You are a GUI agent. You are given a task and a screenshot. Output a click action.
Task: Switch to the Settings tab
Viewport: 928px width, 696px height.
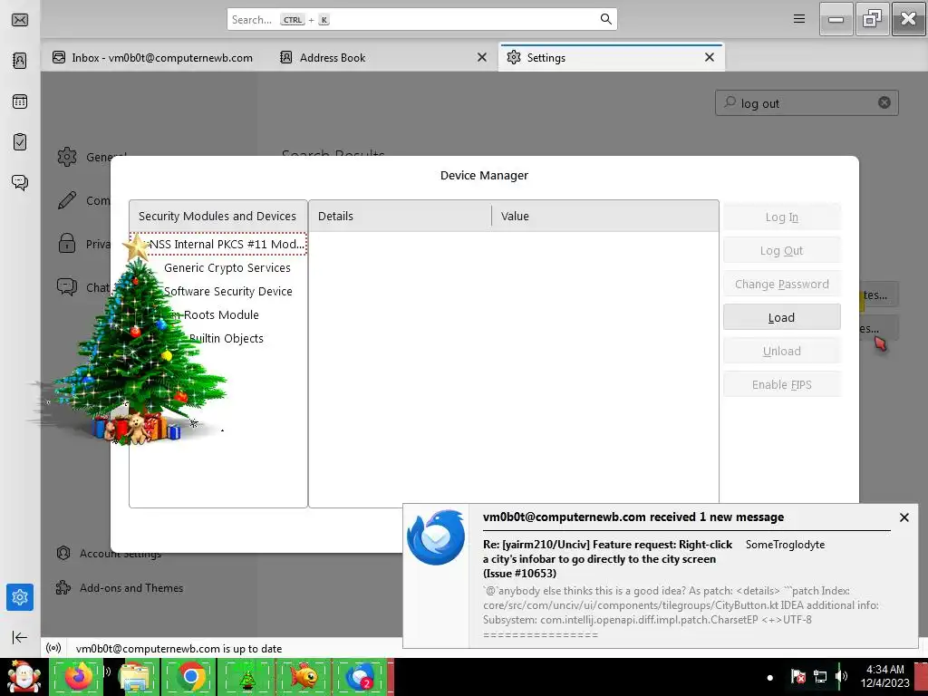tap(612, 57)
